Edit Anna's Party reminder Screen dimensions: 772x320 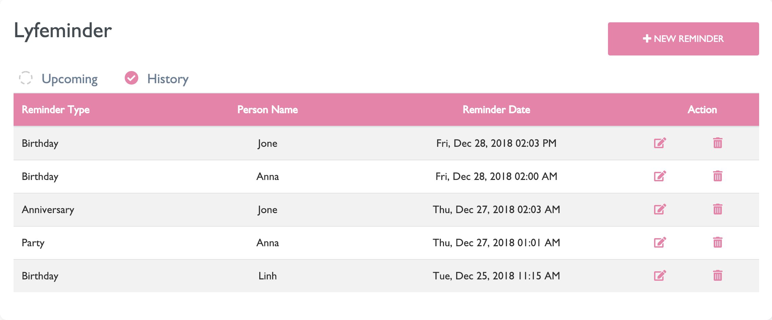click(x=660, y=243)
